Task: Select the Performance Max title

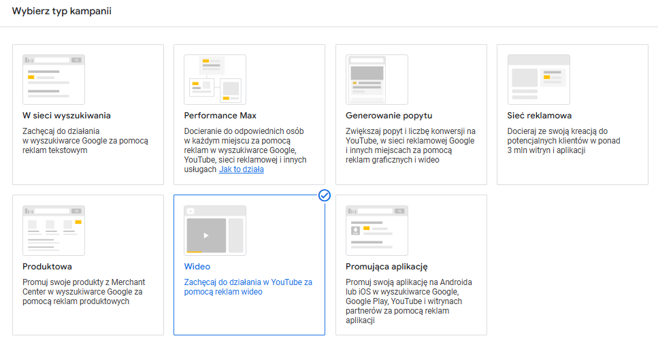Action: pos(220,116)
